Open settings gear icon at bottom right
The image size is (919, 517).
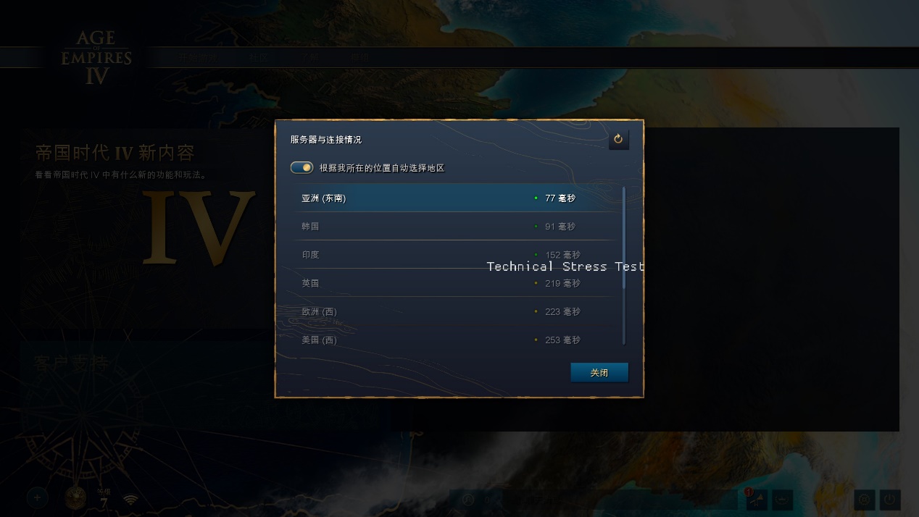[x=864, y=499]
